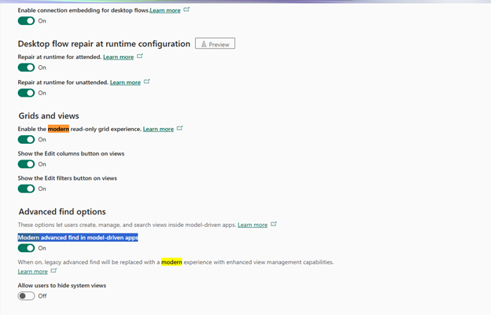Image resolution: width=491 pixels, height=315 pixels.
Task: Turn off Repair at runtime for attended
Action: click(26, 68)
